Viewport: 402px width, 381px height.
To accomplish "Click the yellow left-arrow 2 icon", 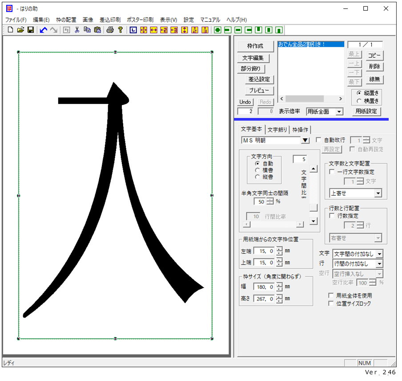I will 164,30.
